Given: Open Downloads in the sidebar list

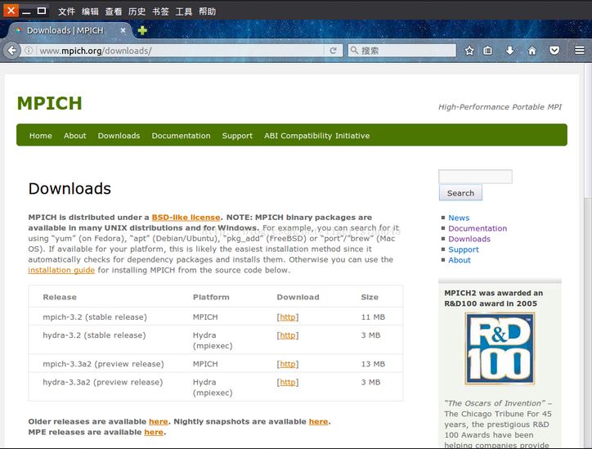Looking at the screenshot, I should (x=469, y=239).
